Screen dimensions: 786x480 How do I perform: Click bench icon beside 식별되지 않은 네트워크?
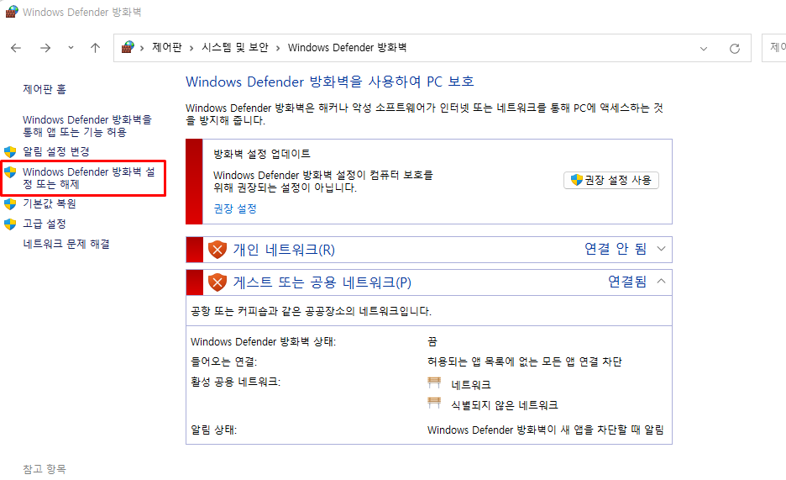[434, 403]
